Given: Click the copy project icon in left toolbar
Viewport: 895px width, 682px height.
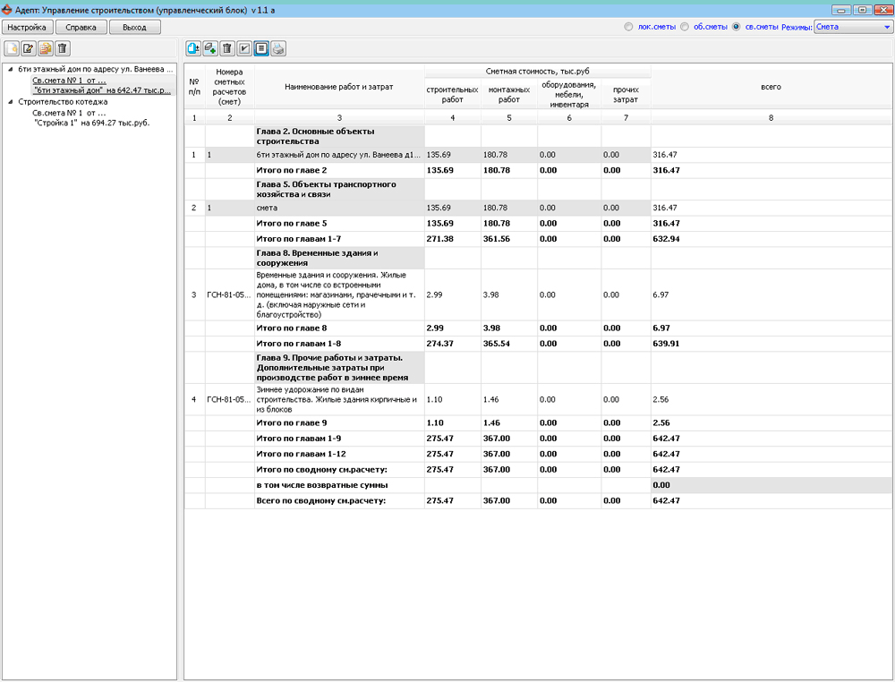Looking at the screenshot, I should 46,48.
